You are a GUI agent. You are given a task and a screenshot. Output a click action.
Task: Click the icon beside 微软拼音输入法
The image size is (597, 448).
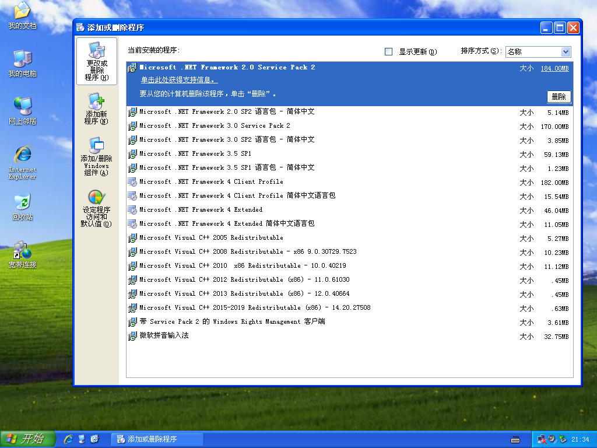coord(132,336)
